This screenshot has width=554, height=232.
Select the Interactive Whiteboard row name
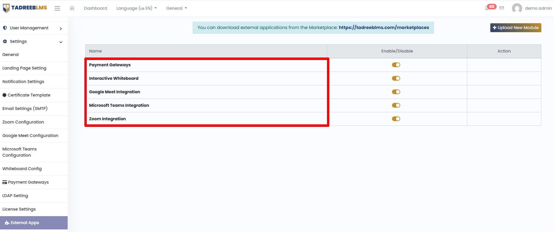point(114,78)
